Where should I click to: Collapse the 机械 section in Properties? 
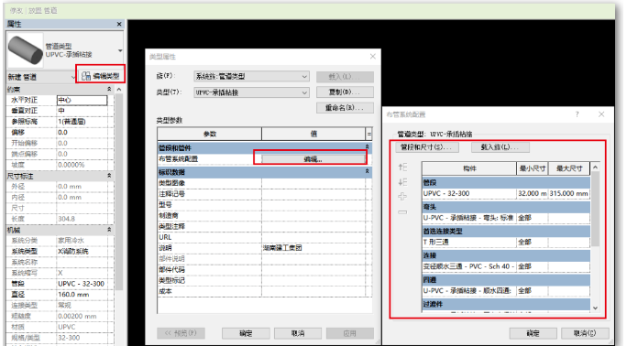(109, 230)
